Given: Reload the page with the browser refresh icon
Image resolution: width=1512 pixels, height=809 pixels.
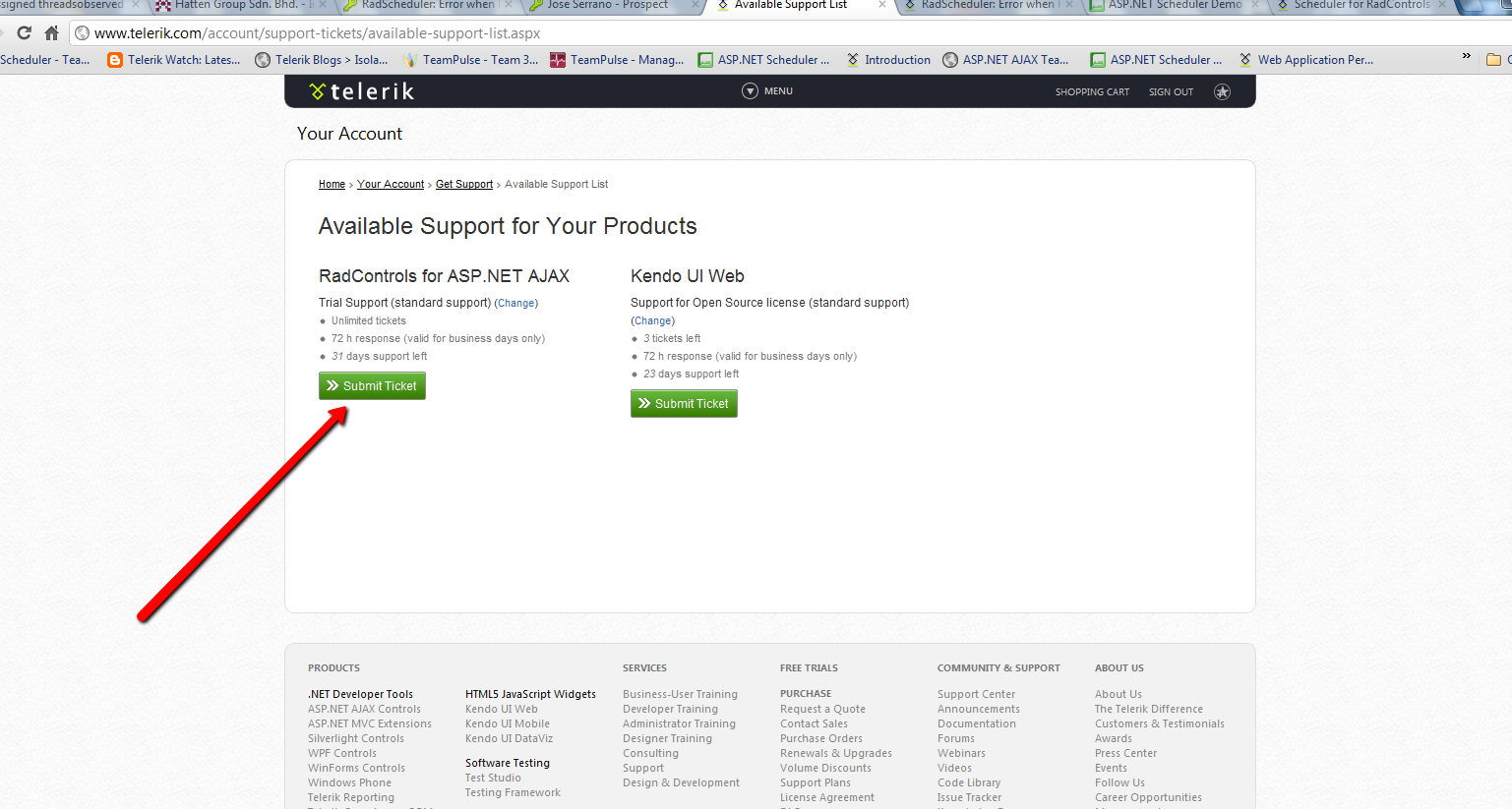Looking at the screenshot, I should point(25,33).
